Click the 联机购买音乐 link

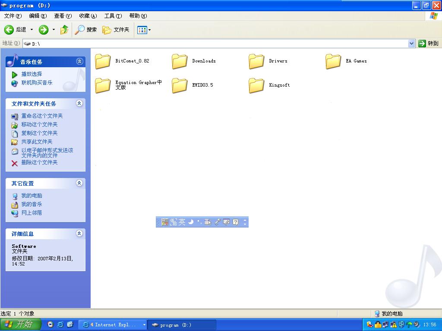[37, 83]
